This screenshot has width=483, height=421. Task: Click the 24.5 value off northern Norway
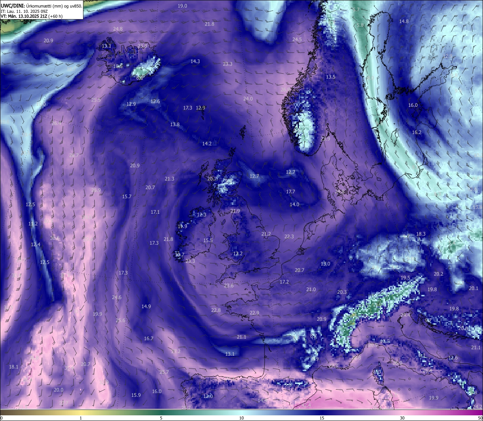pos(297,39)
